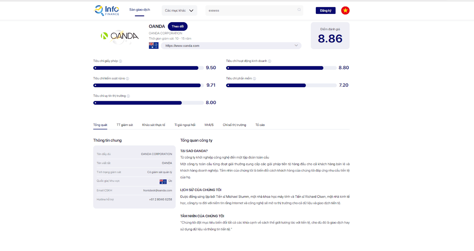Viewport: 474px width, 251px height.
Task: Click the search magnifier icon
Action: (x=299, y=10)
